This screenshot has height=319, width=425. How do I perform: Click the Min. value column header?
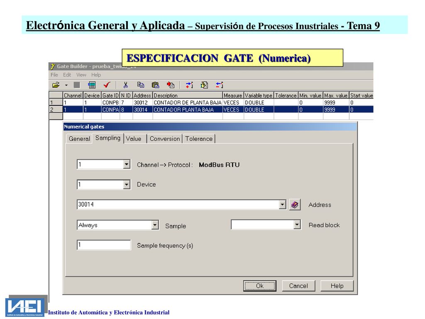[x=310, y=96]
